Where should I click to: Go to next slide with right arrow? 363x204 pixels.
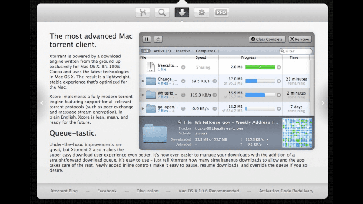click(x=323, y=103)
